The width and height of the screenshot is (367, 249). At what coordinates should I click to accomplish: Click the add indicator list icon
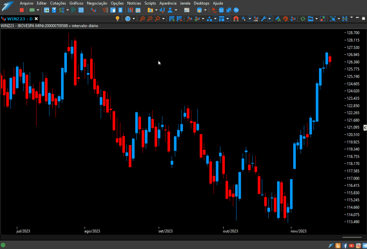[x=172, y=19]
